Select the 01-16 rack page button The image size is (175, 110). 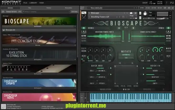coord(142,8)
